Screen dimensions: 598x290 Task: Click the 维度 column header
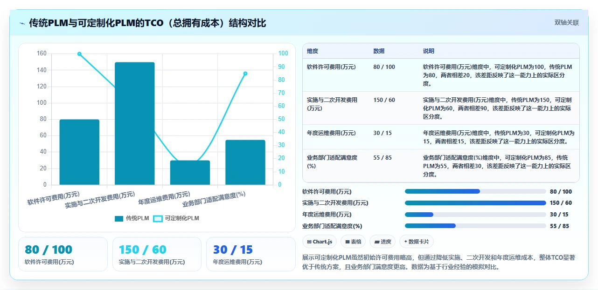pyautogui.click(x=313, y=51)
